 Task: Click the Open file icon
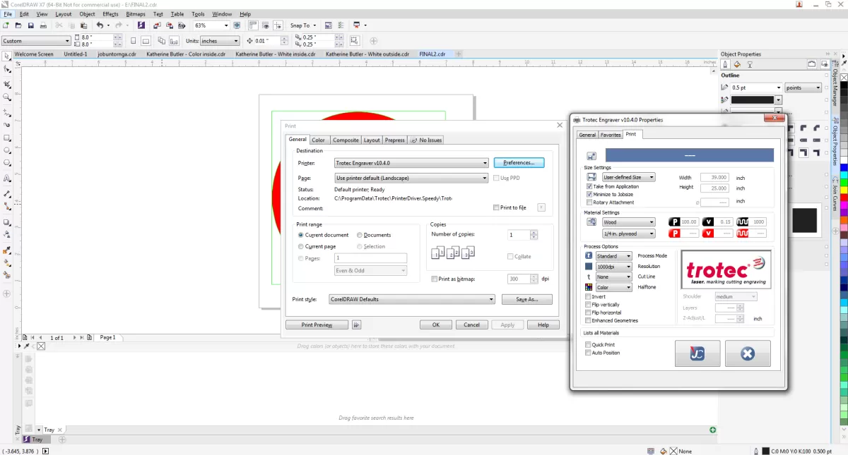click(x=18, y=25)
